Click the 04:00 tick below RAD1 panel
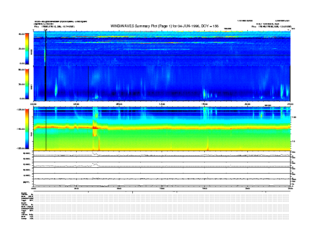The height and width of the screenshot is (242, 313). pyautogui.click(x=76, y=104)
